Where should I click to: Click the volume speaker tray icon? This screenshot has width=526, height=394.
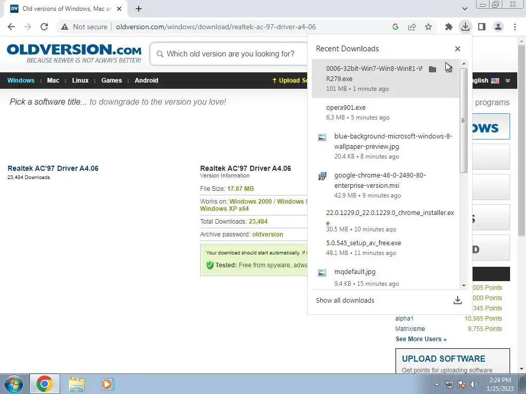(474, 384)
